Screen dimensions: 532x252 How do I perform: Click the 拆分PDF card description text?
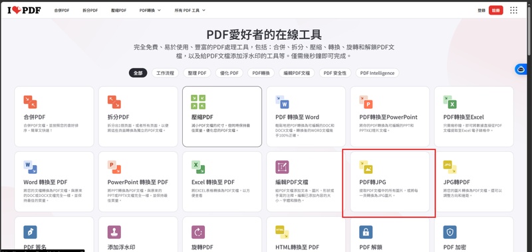pos(138,128)
